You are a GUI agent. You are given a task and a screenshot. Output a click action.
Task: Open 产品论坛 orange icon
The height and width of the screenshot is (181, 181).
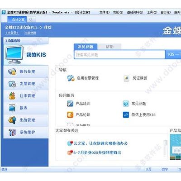coord(70,115)
